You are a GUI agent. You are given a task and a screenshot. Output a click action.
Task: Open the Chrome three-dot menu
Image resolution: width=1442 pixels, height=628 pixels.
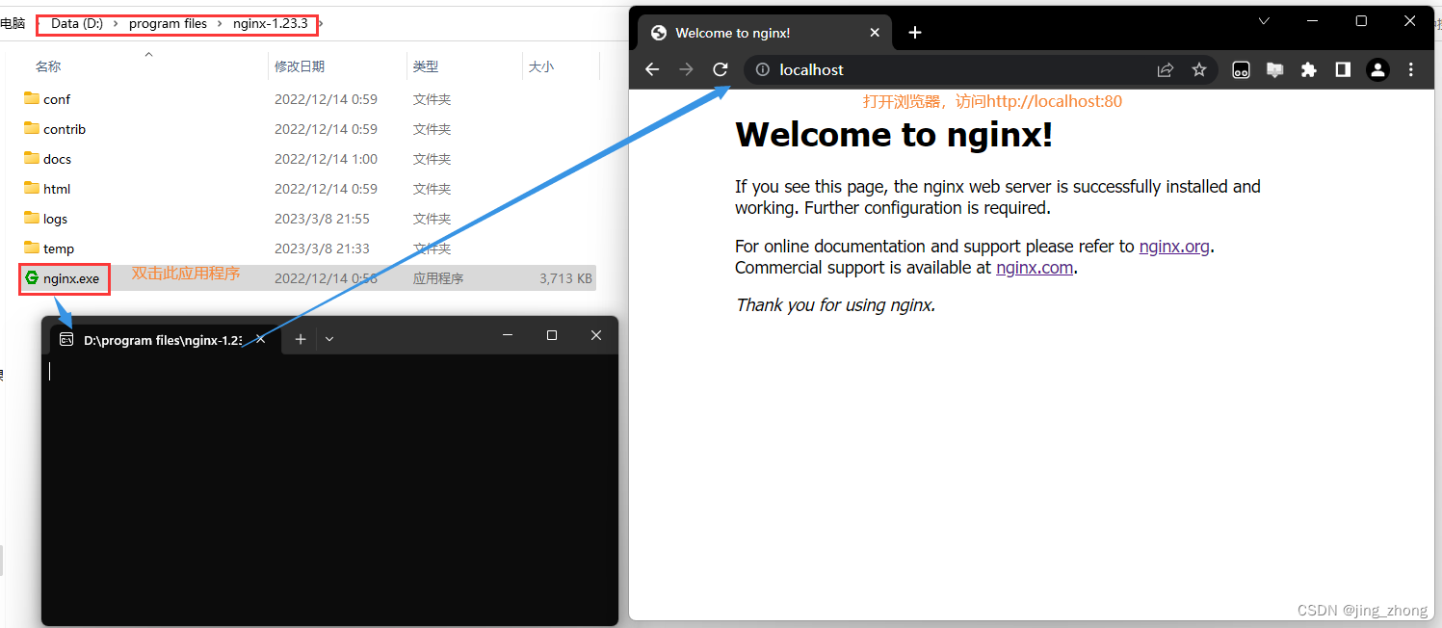point(1411,69)
